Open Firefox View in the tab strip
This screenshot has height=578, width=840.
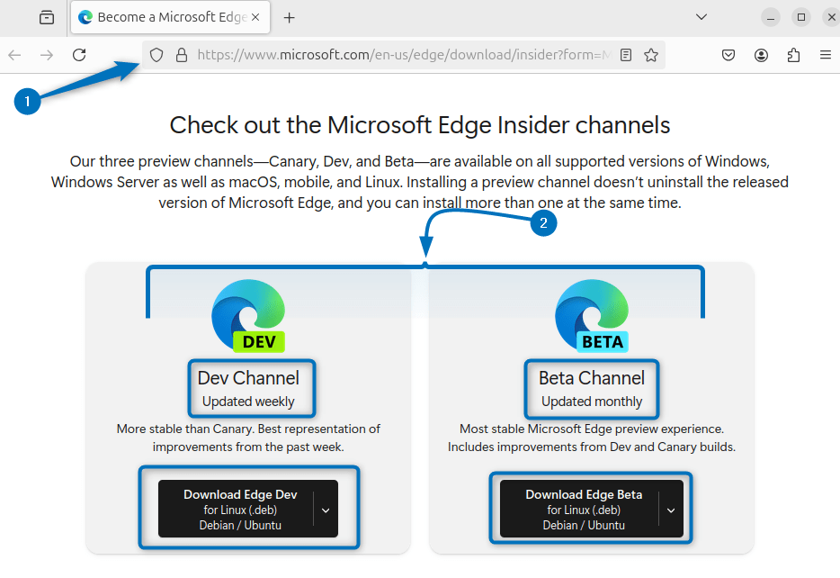tap(46, 17)
